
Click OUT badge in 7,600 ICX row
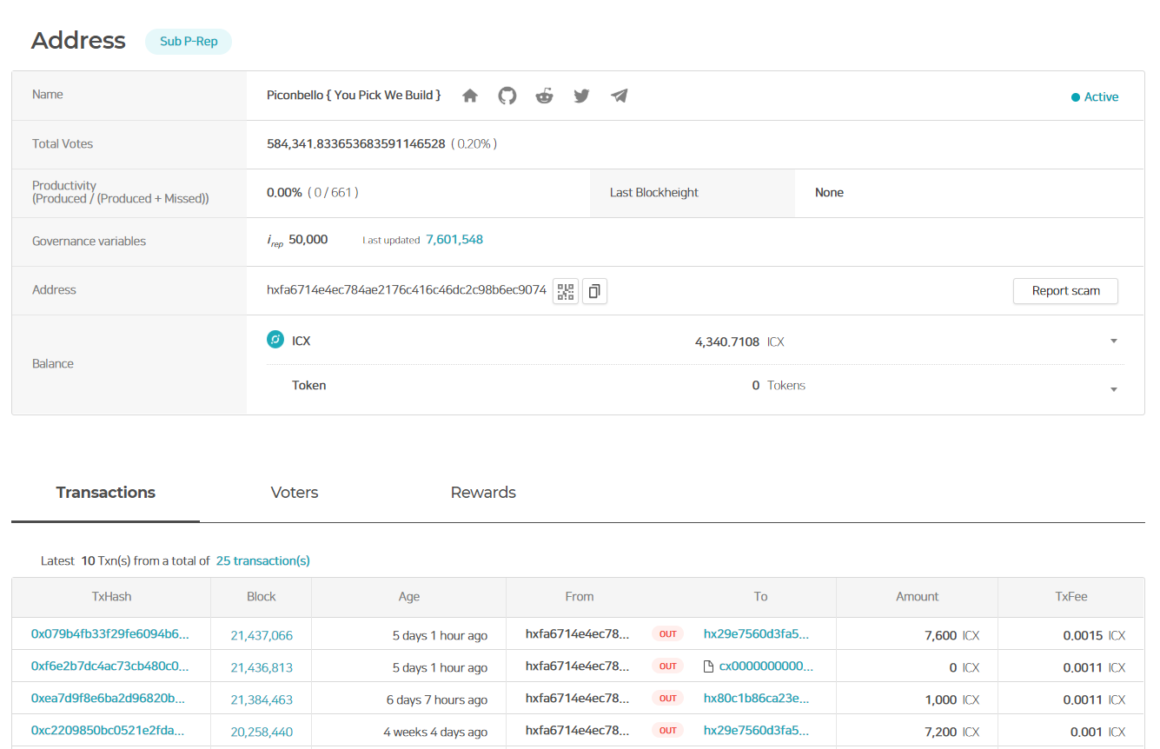point(667,634)
